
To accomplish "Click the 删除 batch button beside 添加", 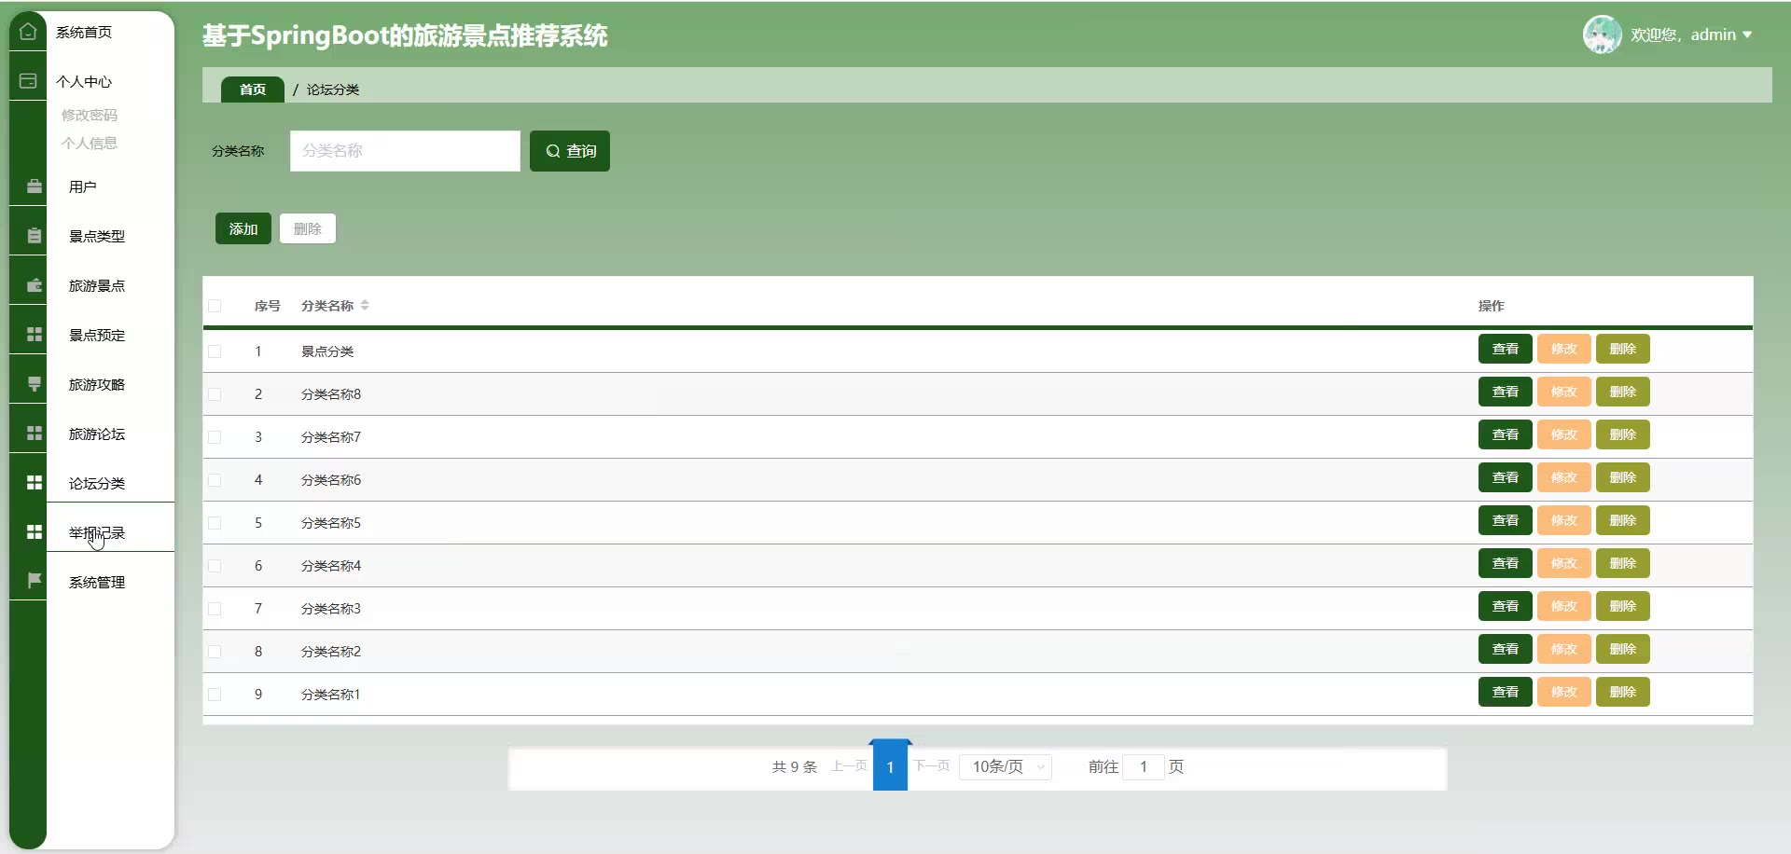I will coord(308,228).
